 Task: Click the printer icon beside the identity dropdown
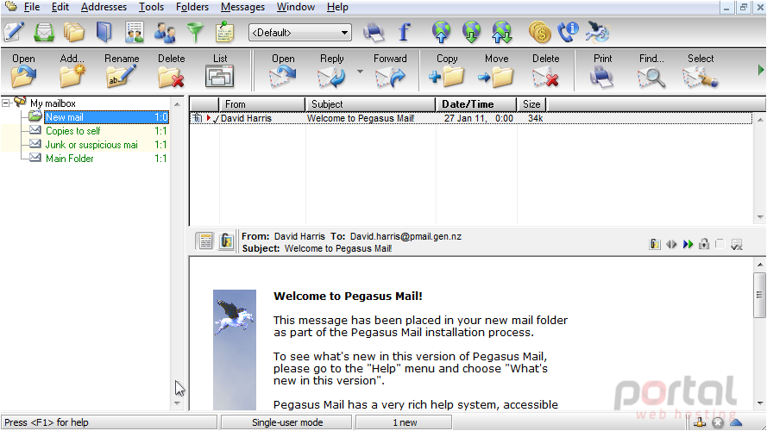pyautogui.click(x=374, y=32)
